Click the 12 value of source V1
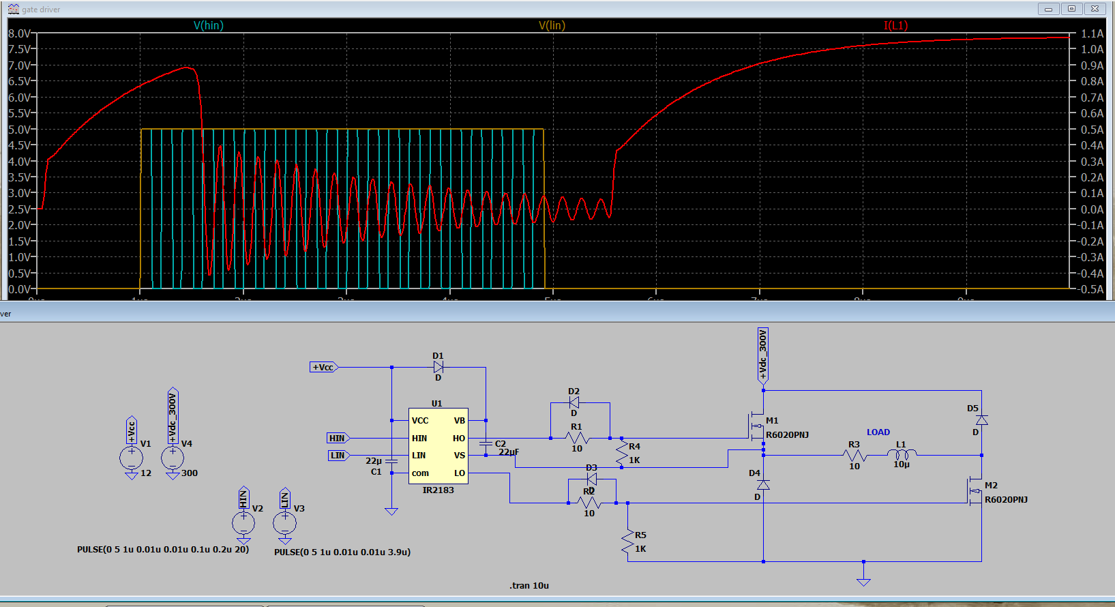Viewport: 1115px width, 607px height. (146, 473)
